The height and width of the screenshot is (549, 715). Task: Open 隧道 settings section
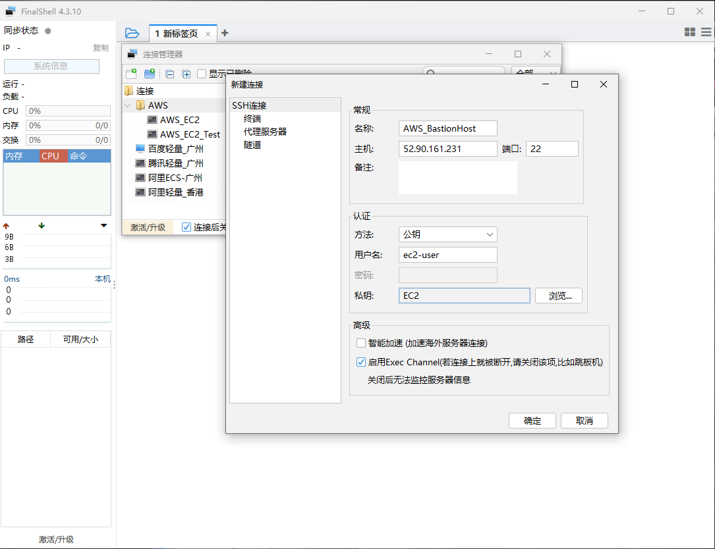pos(252,145)
